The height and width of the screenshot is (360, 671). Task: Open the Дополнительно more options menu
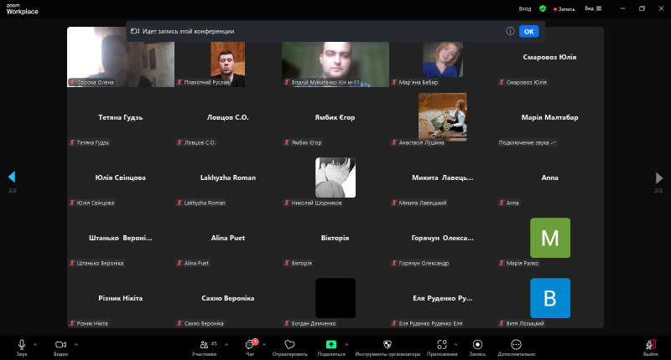[x=516, y=344]
